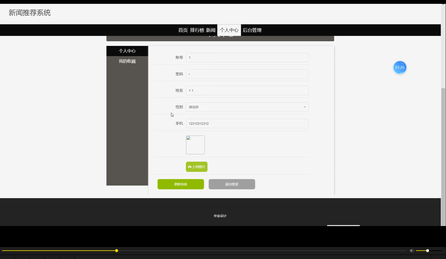Adjust the volume slider knob
This screenshot has width=446, height=259.
point(427,250)
